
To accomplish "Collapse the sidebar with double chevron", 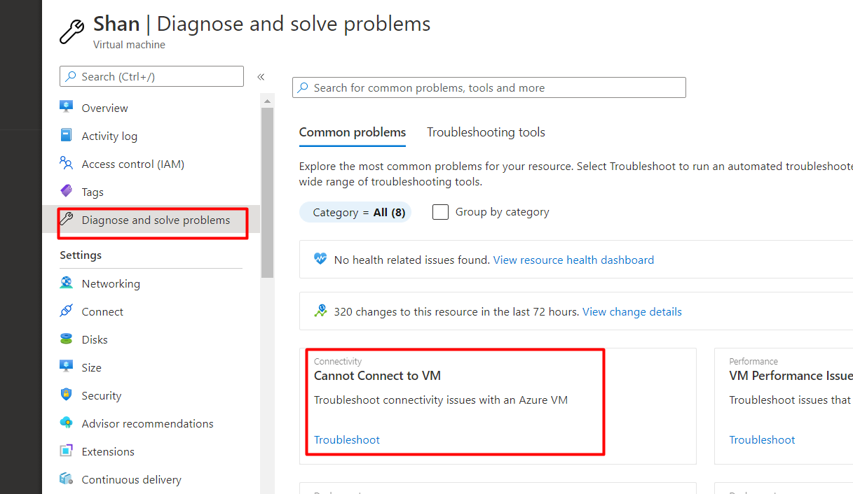I will 261,77.
